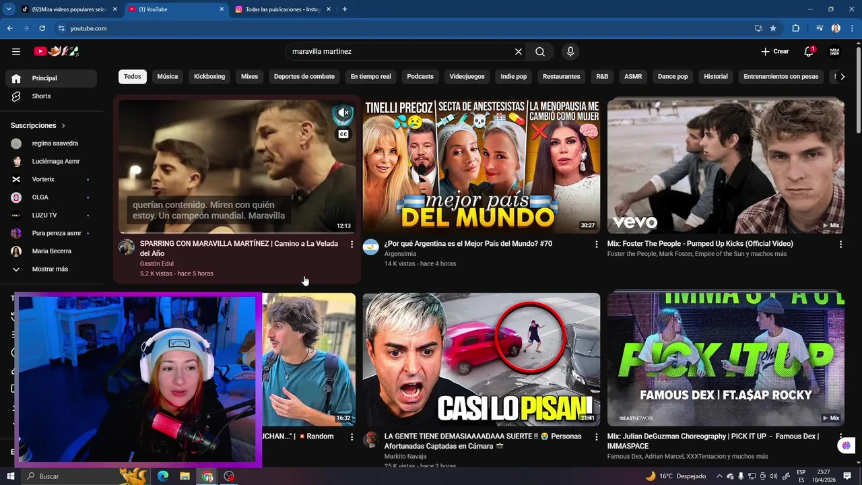862x485 pixels.
Task: Reload the current page
Action: [42, 28]
